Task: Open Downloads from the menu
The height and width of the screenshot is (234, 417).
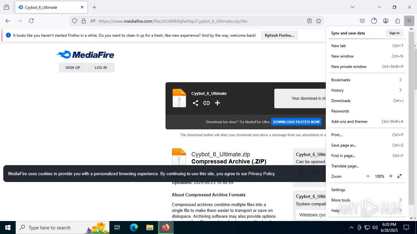Action: 367,101
